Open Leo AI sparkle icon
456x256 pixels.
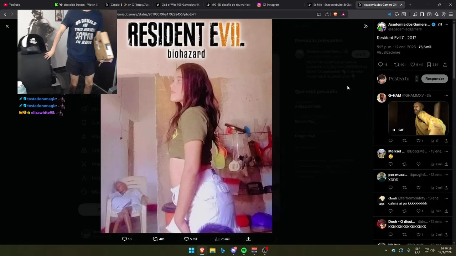[436, 14]
